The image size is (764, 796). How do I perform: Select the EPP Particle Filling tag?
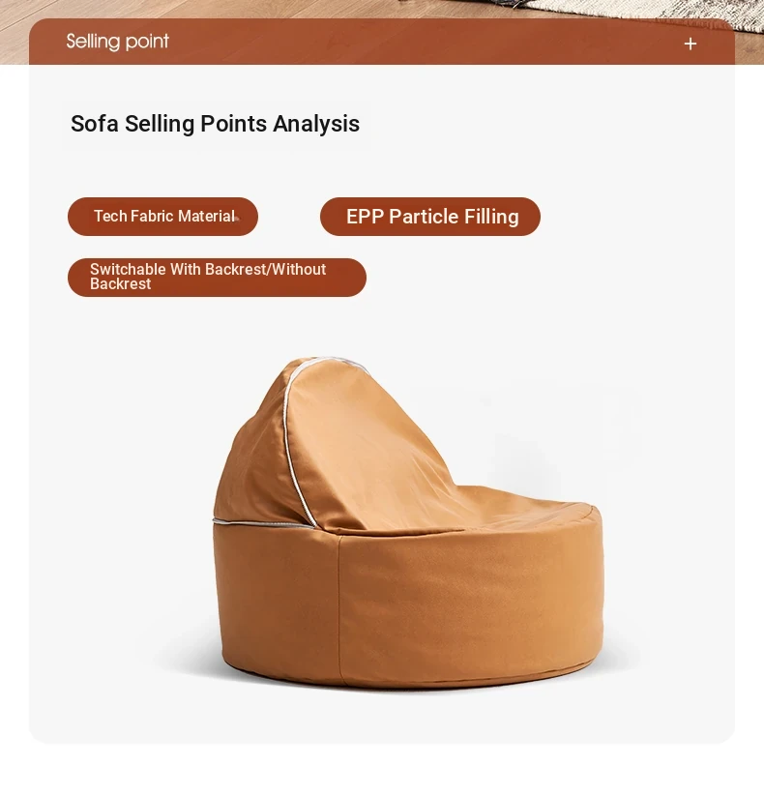[x=430, y=217]
